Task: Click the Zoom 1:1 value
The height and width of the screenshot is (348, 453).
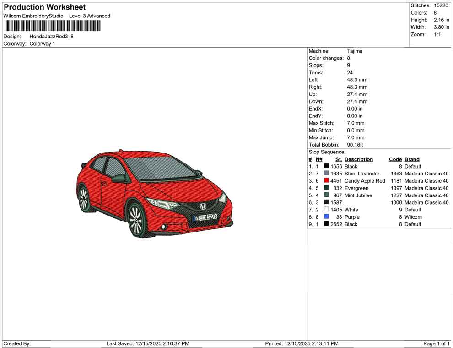Action: click(438, 34)
